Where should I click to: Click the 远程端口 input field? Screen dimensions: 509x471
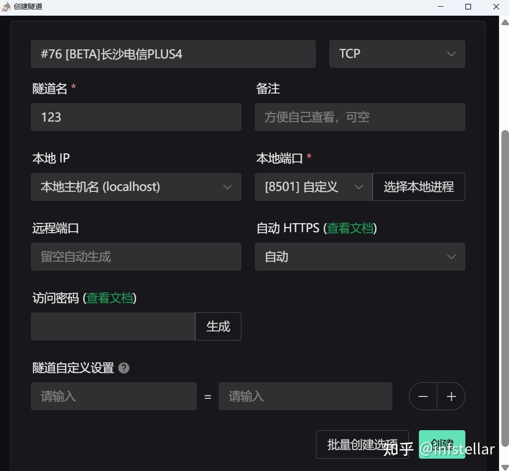click(x=136, y=256)
